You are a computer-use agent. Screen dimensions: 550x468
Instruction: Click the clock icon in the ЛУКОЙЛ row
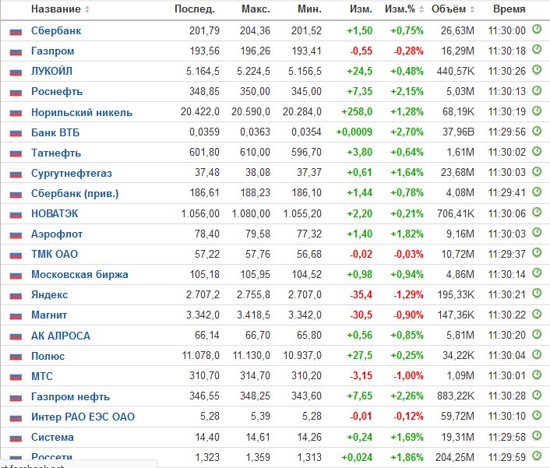tap(537, 70)
